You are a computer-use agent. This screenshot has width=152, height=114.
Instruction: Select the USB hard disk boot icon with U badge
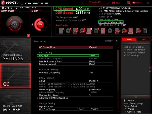(75, 31)
